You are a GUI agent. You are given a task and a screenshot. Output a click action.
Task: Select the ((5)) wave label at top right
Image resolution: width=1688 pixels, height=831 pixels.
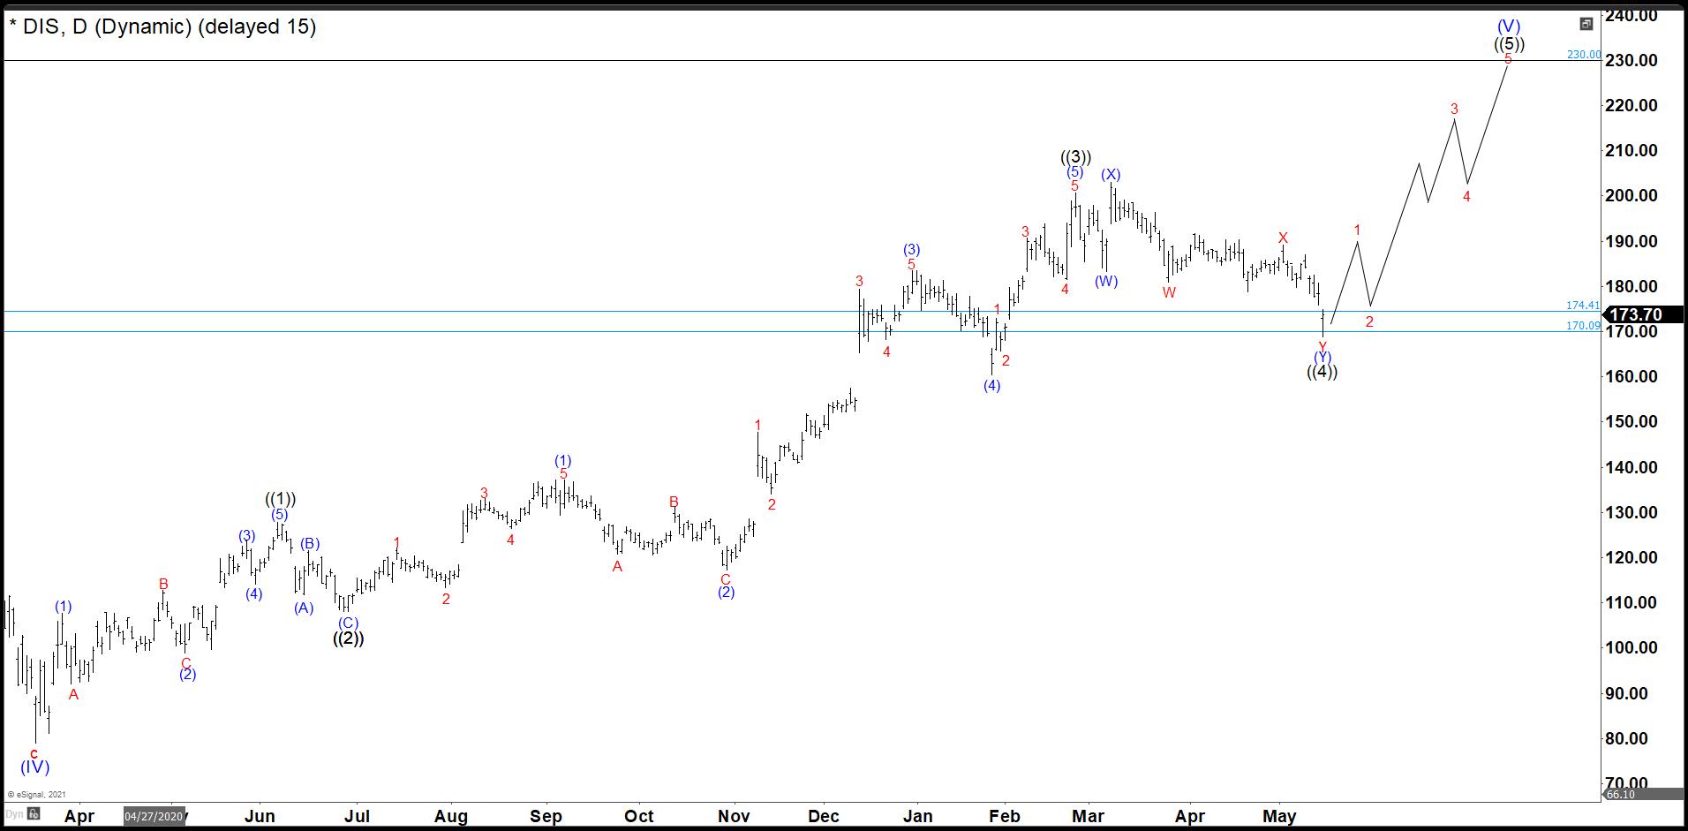[x=1511, y=43]
